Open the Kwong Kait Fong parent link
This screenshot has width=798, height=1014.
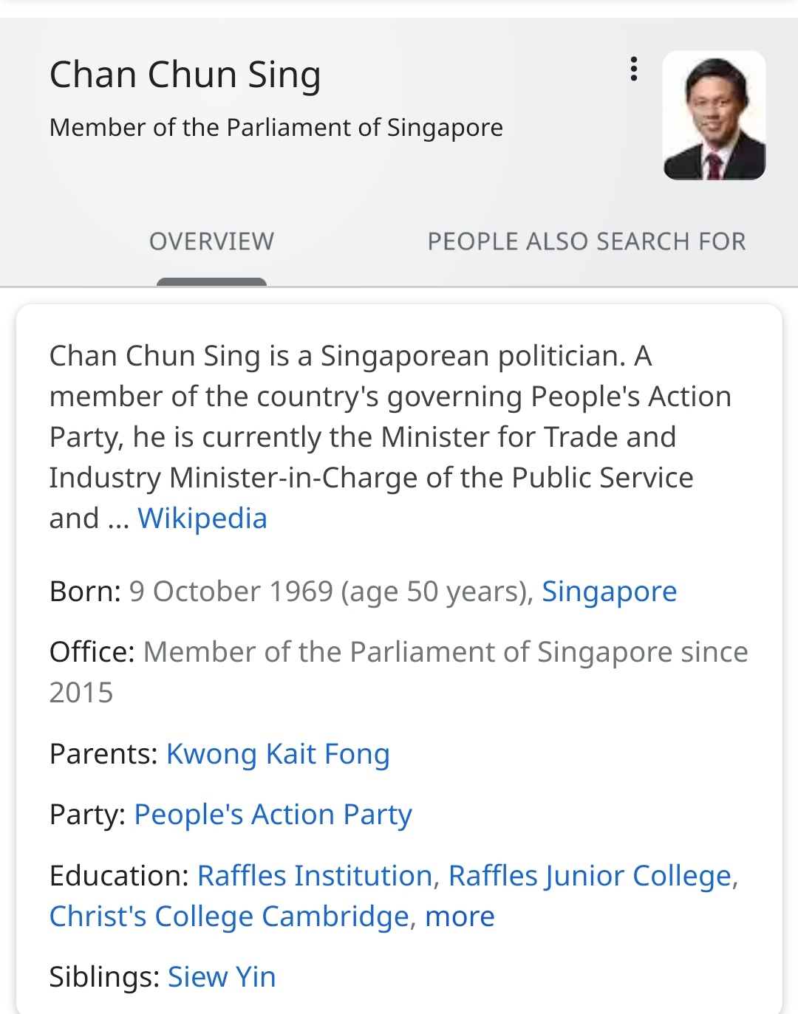click(278, 754)
